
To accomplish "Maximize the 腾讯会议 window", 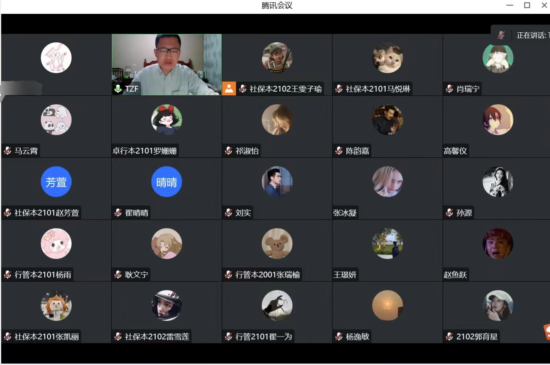I will (527, 5).
